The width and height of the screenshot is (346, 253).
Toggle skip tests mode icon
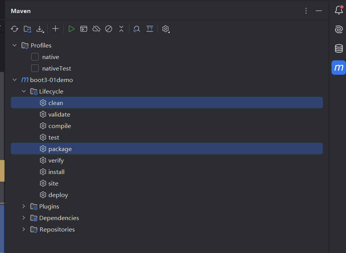(109, 29)
